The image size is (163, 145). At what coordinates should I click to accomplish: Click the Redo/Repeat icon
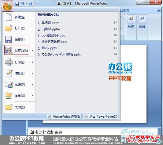[31, 4]
